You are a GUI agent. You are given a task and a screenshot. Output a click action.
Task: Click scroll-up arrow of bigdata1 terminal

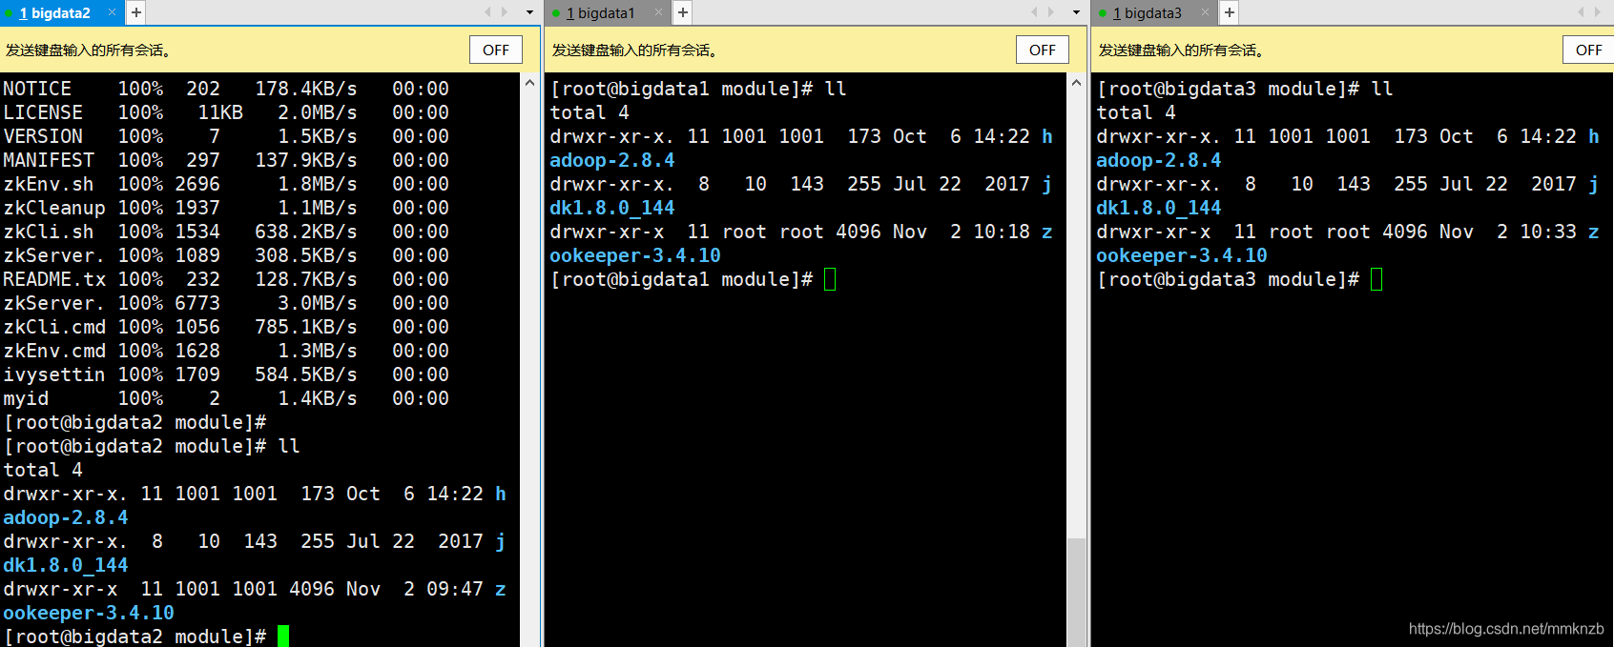tap(1076, 83)
